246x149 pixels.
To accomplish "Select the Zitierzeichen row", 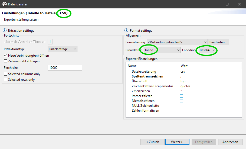I will (x=183, y=91).
